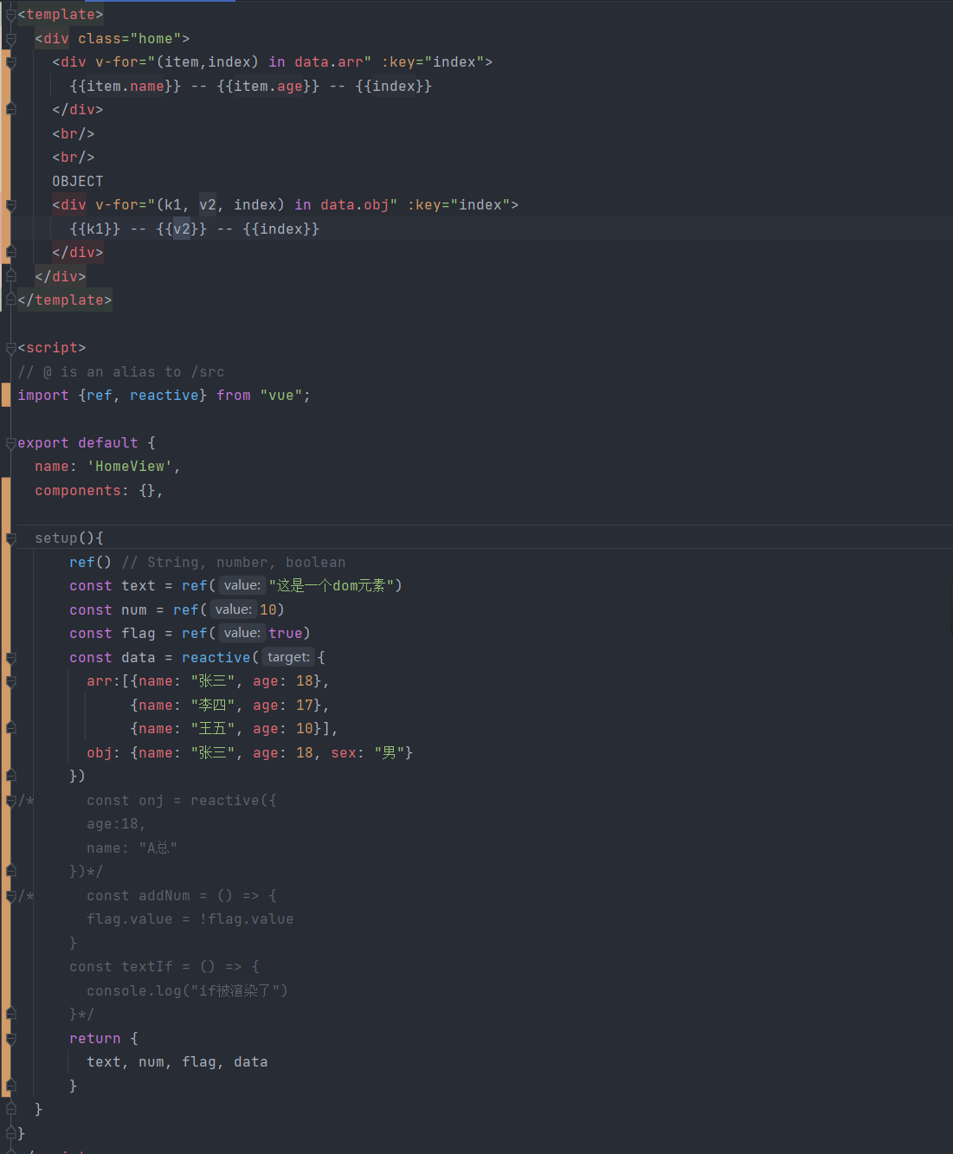Click the value: hint before "这是一个dom元素"
Screen dimensions: 953x1154
pos(242,585)
